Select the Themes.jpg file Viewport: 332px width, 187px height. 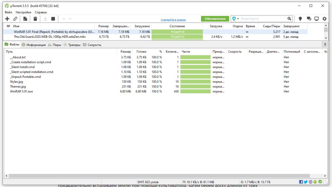18,87
